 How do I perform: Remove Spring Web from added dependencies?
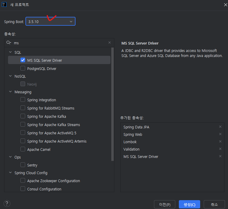pos(220,134)
